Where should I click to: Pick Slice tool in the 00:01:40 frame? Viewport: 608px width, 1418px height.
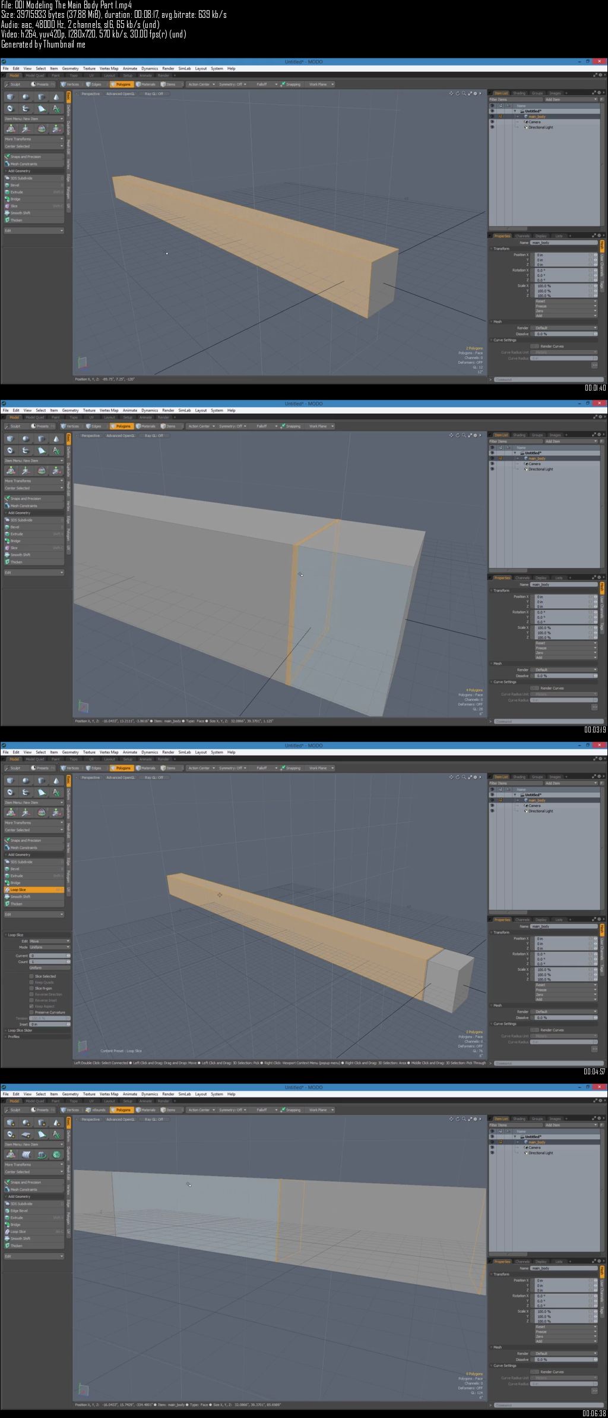(34, 206)
